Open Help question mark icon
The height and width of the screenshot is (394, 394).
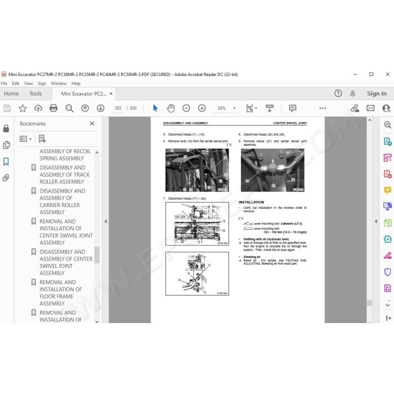pyautogui.click(x=338, y=93)
